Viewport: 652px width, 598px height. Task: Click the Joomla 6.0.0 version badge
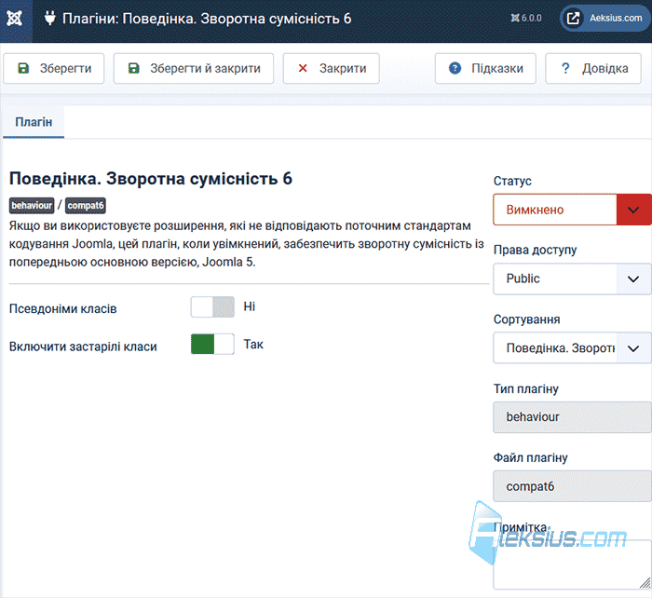[526, 19]
